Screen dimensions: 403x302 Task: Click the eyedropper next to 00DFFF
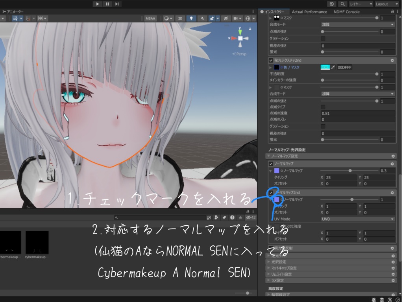point(333,67)
